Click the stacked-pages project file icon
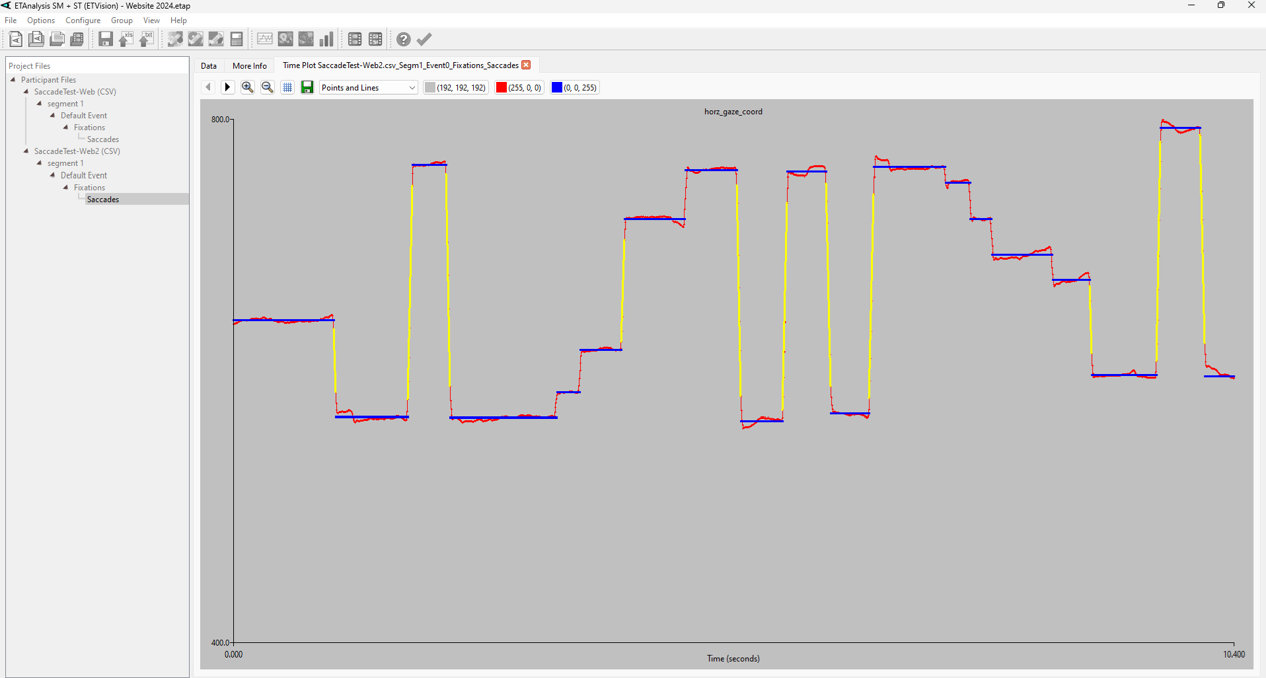The width and height of the screenshot is (1266, 678). pos(36,39)
